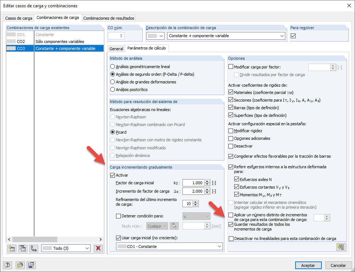Click the node picker icon beside Nudo núm.

(174, 226)
